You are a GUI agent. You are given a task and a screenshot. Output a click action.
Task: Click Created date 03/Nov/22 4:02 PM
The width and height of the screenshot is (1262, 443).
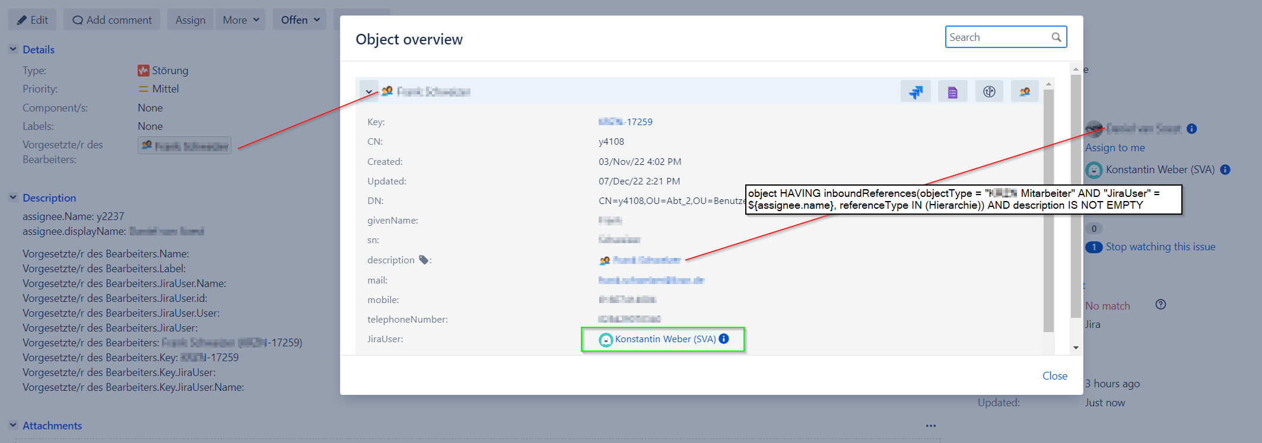640,161
